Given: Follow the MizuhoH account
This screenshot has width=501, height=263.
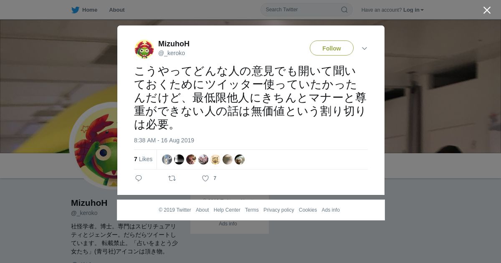Looking at the screenshot, I should (331, 48).
